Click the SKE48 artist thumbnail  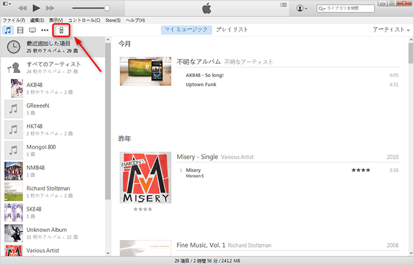pyautogui.click(x=13, y=212)
